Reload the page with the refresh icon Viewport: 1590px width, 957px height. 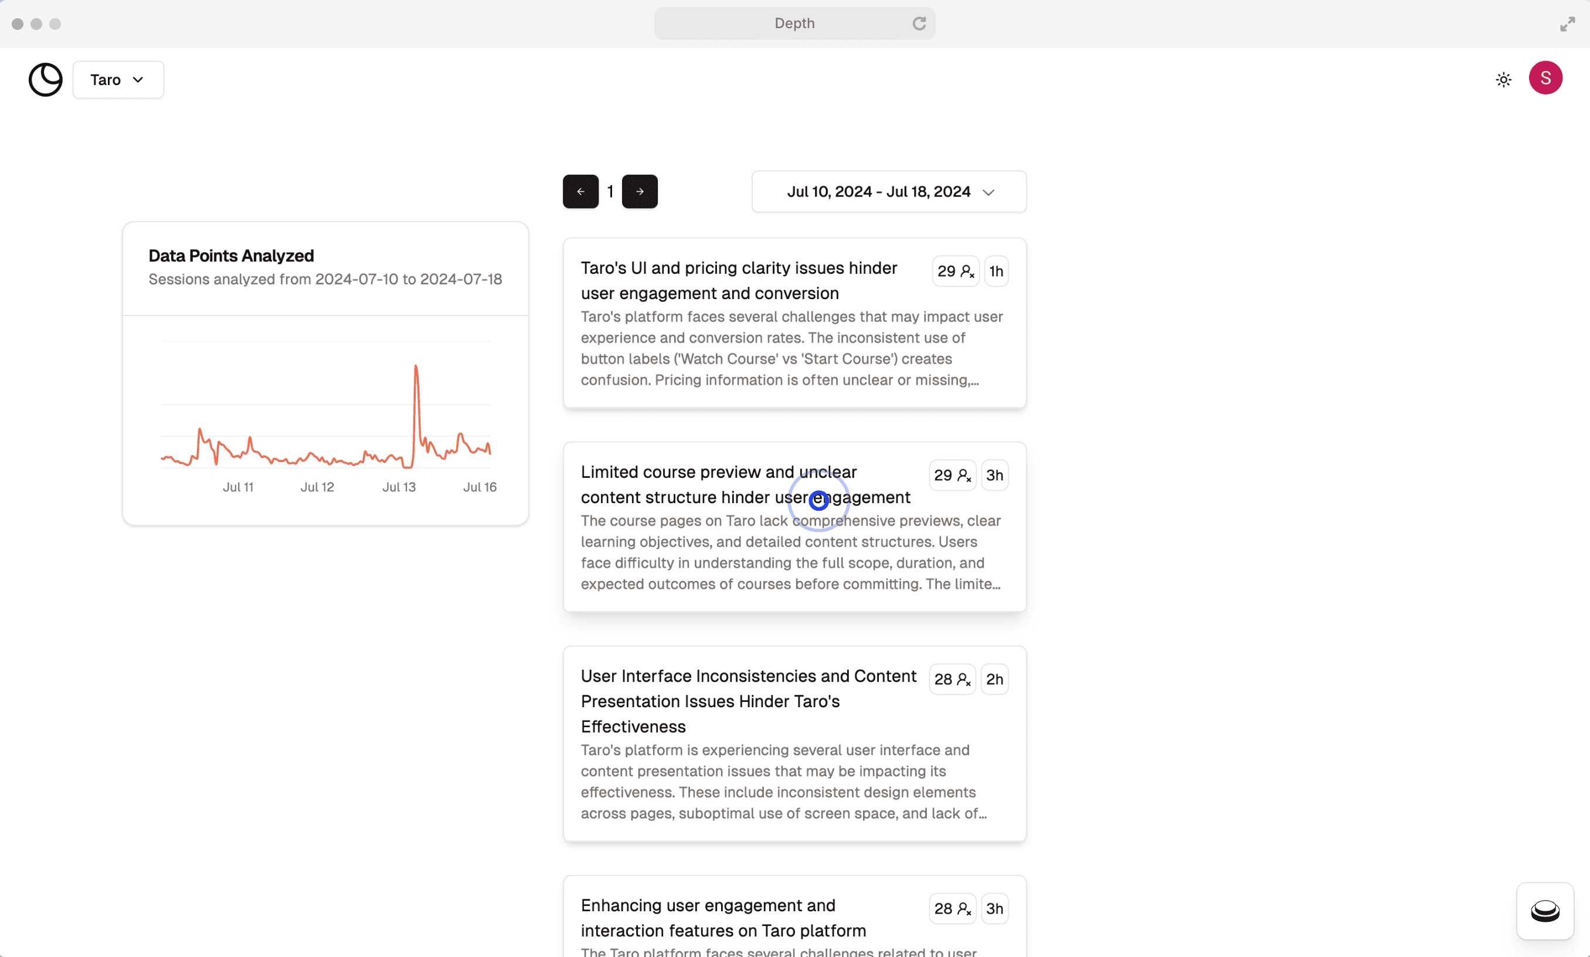click(x=919, y=24)
